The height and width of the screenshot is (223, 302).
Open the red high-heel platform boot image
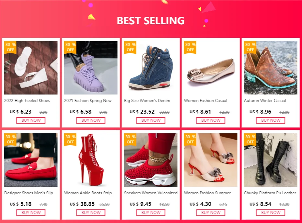[91, 160]
